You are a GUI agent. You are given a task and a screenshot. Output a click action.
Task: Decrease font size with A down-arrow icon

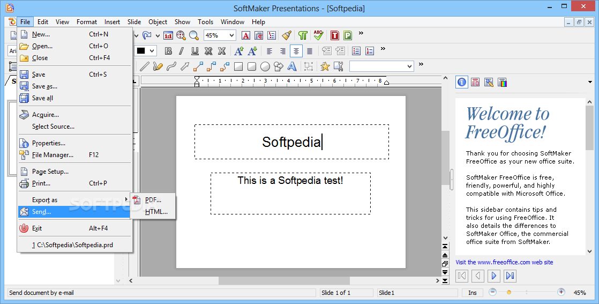[x=252, y=51]
